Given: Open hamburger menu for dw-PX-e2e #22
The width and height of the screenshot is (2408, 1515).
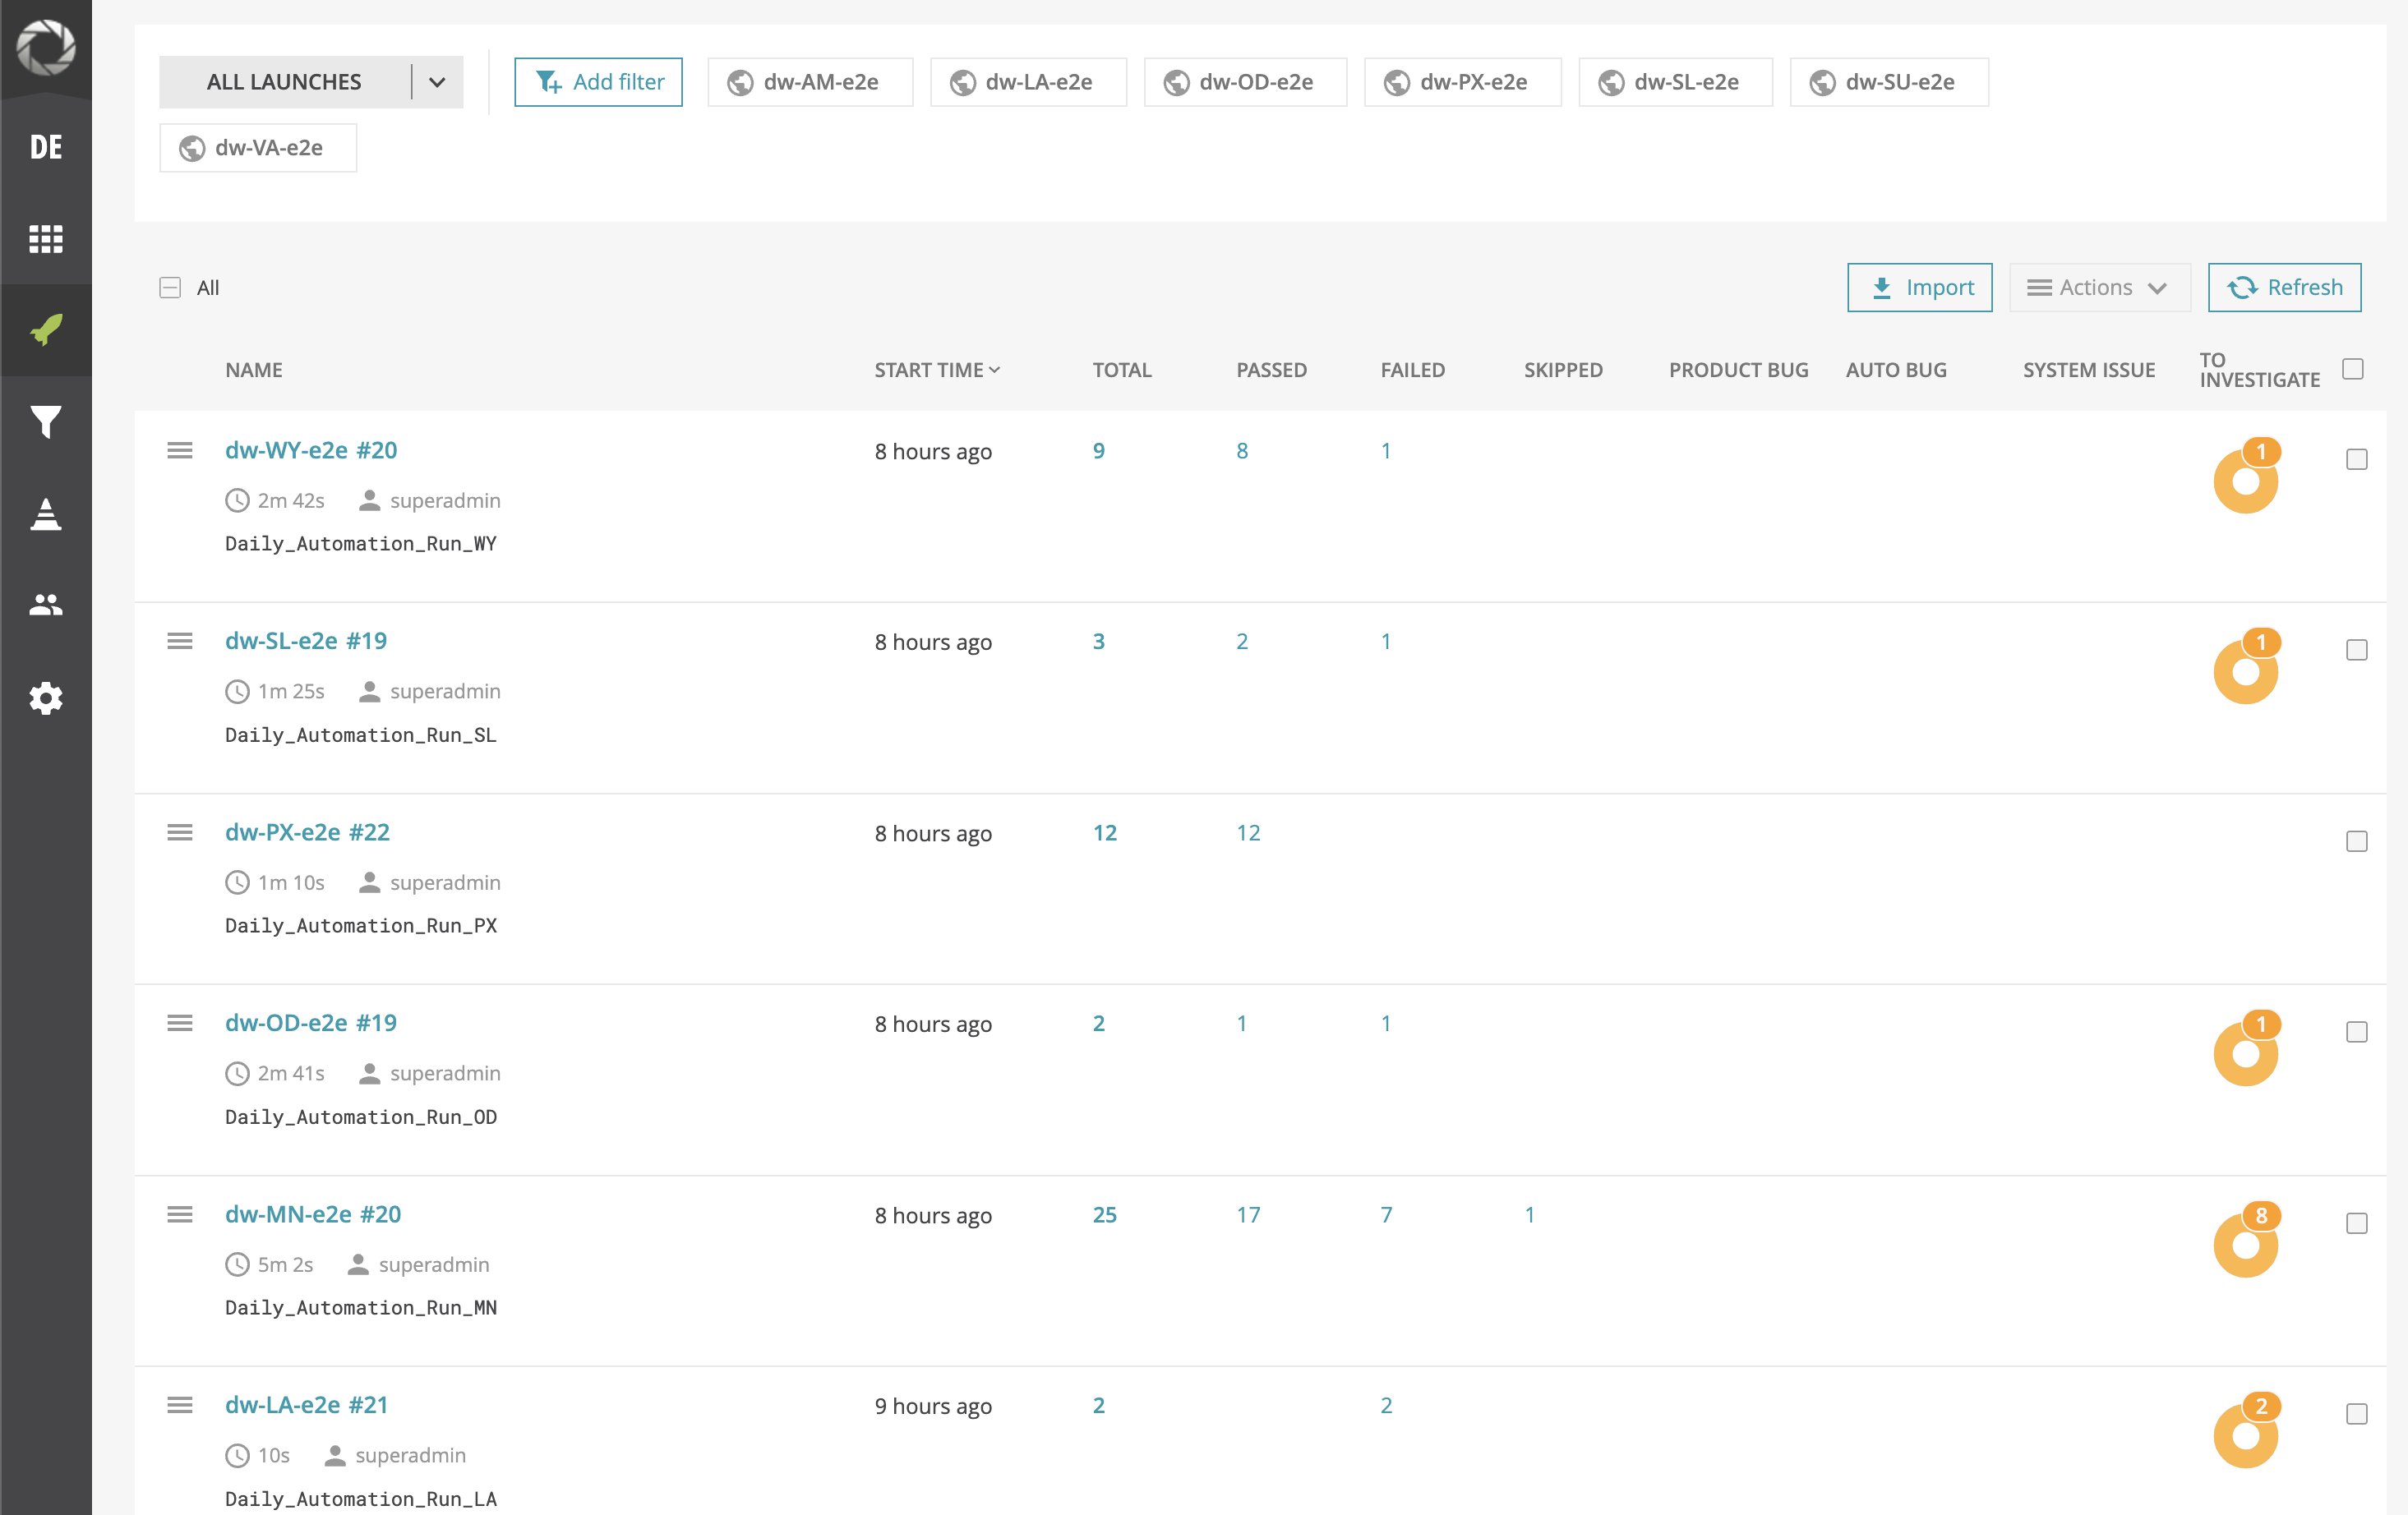Looking at the screenshot, I should [180, 832].
